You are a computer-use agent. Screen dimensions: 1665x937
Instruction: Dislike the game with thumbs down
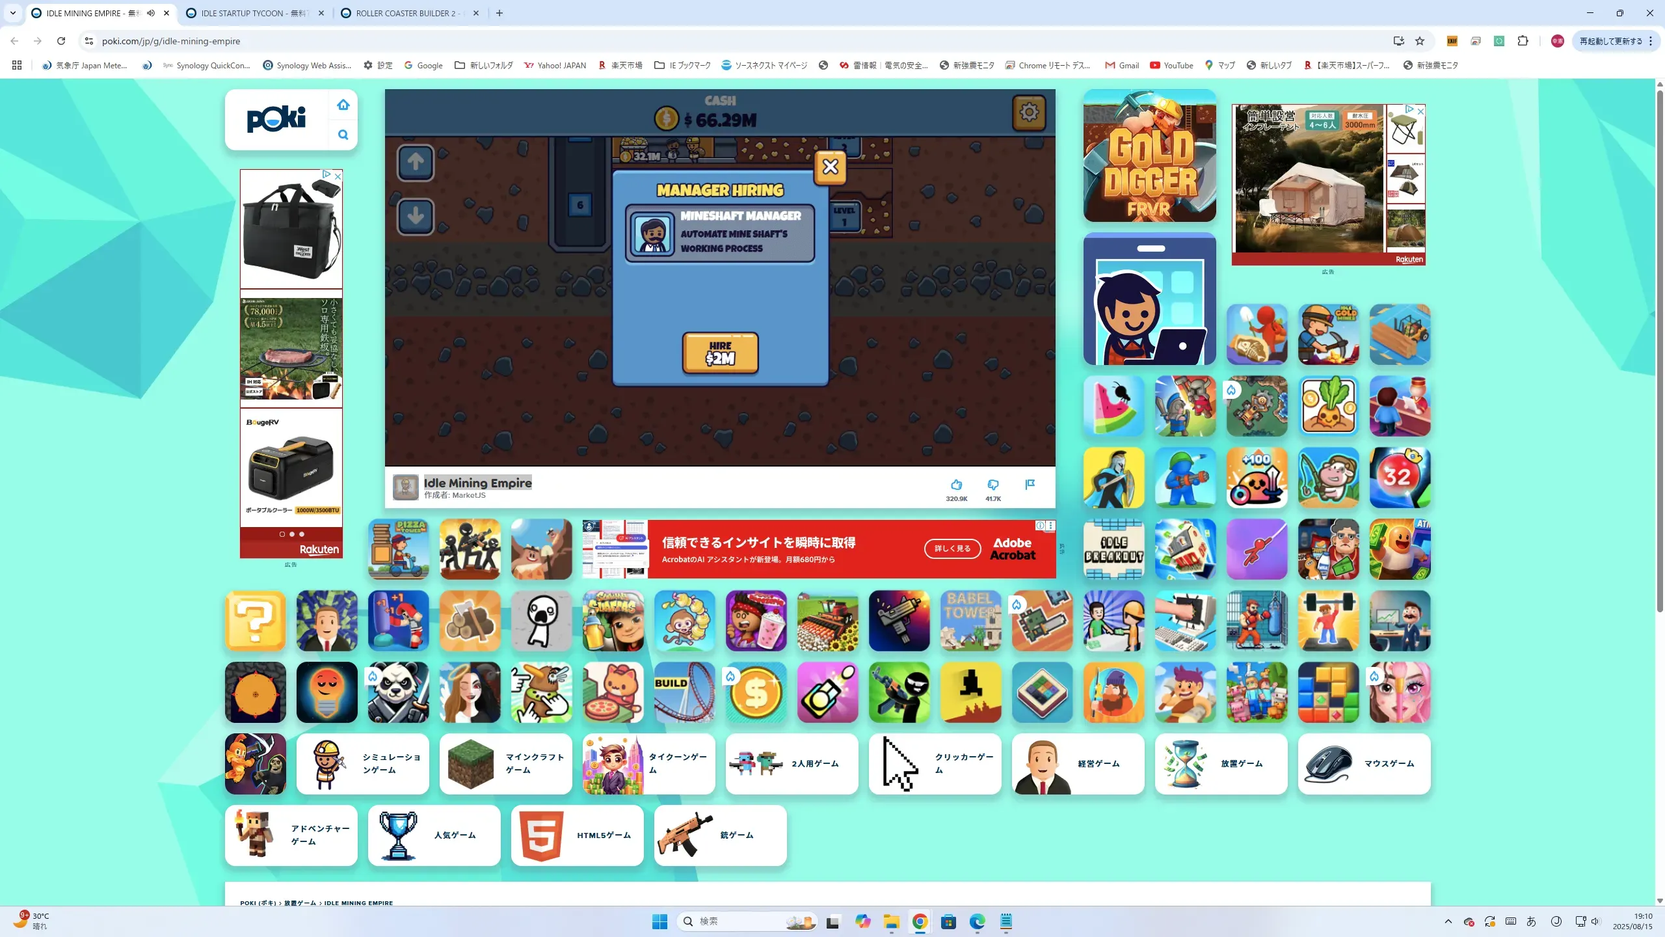tap(992, 485)
